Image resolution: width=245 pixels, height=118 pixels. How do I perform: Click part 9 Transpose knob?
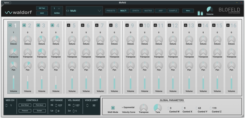click(x=130, y=52)
